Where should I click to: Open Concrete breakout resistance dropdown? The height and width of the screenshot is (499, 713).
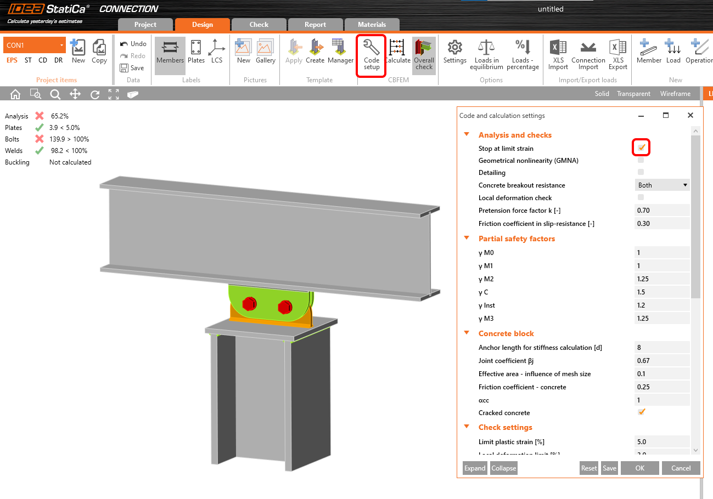tap(662, 185)
